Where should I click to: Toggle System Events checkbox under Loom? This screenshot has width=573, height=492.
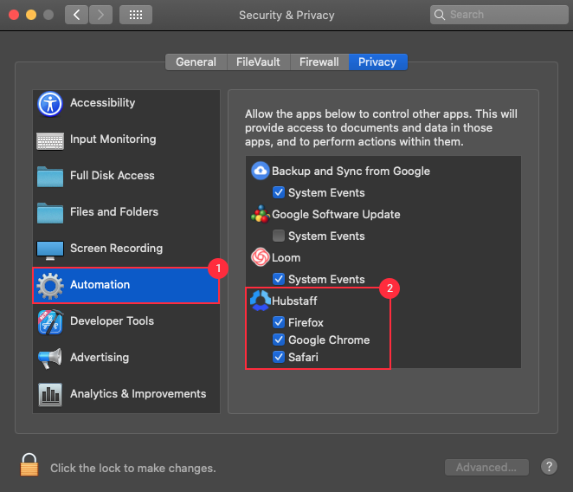[279, 279]
